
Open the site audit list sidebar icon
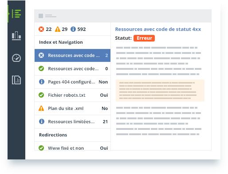16,14
